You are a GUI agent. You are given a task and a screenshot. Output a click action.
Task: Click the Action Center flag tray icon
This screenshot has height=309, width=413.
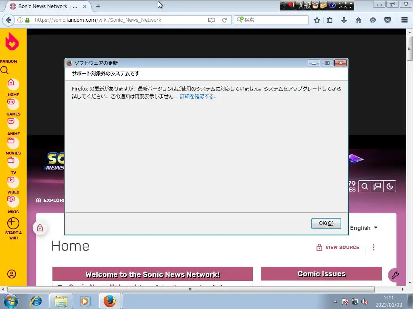point(345,302)
